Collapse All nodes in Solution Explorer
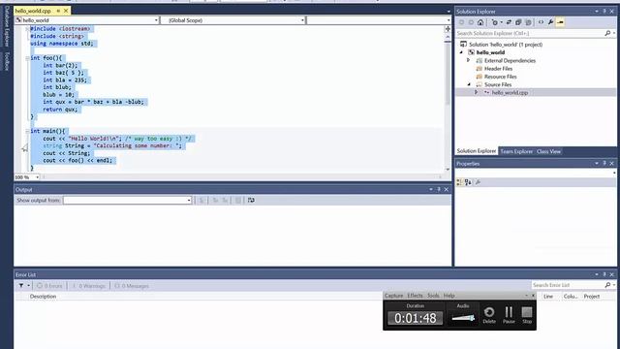Image resolution: width=620 pixels, height=349 pixels. pyautogui.click(x=518, y=22)
